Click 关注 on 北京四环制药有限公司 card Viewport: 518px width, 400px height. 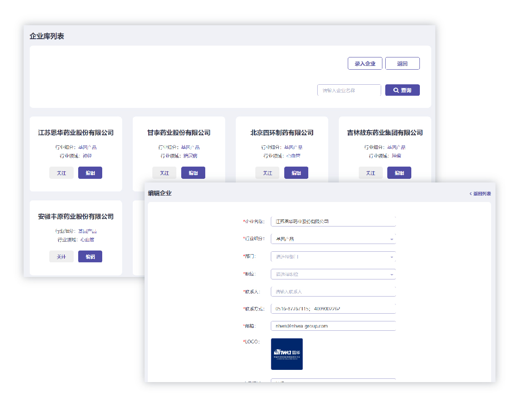pos(267,173)
